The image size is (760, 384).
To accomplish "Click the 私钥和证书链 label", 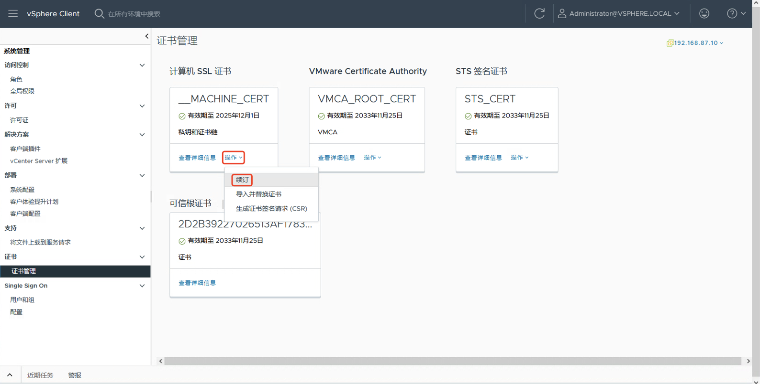I will 198,132.
